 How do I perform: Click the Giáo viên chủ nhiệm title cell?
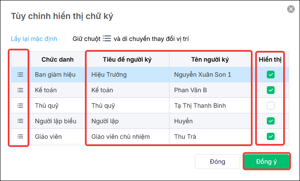pos(128,137)
